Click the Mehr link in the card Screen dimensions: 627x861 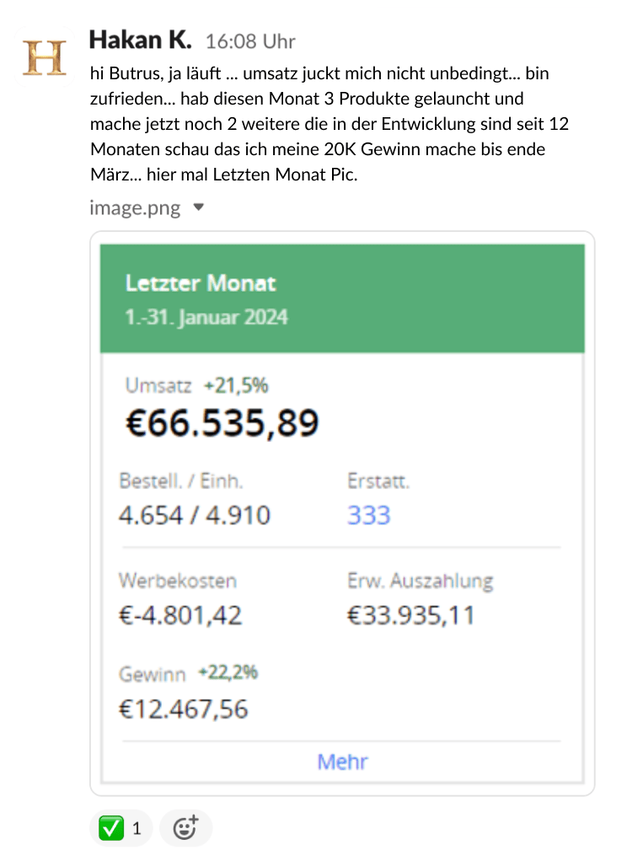[x=342, y=761]
